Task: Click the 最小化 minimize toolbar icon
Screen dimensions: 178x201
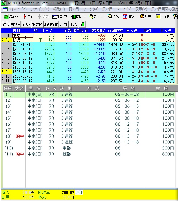Action: pyautogui.click(x=96, y=17)
